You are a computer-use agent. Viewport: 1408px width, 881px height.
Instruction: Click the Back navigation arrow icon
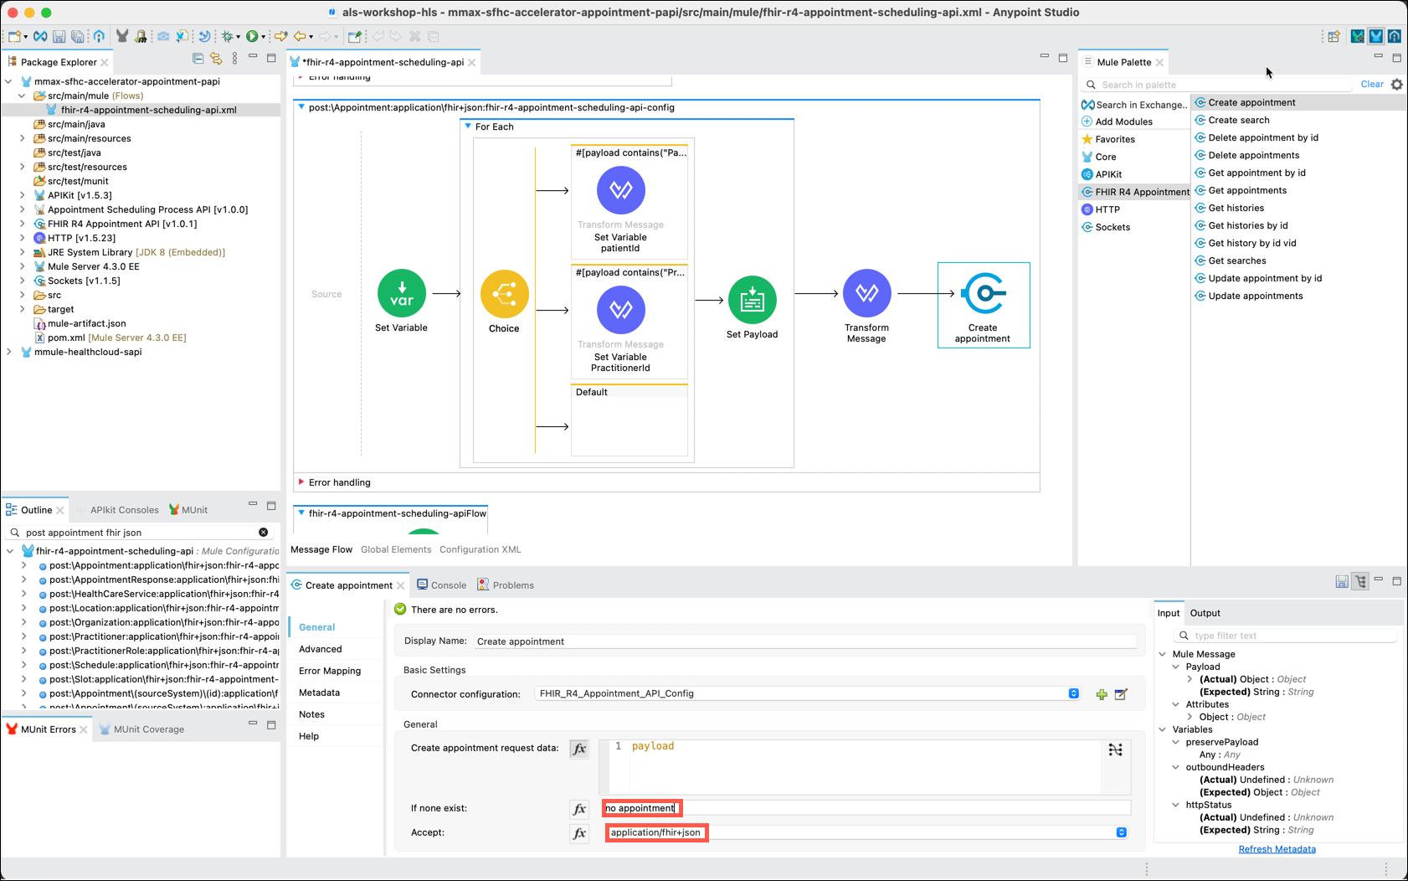click(x=299, y=37)
